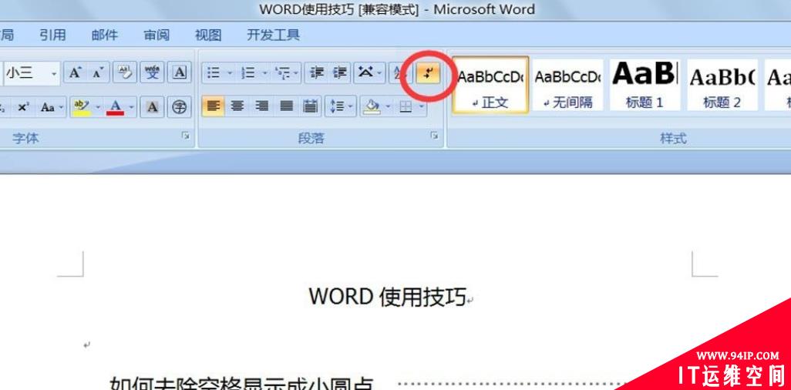Center the paragraph text
This screenshot has width=791, height=390.
click(x=237, y=106)
